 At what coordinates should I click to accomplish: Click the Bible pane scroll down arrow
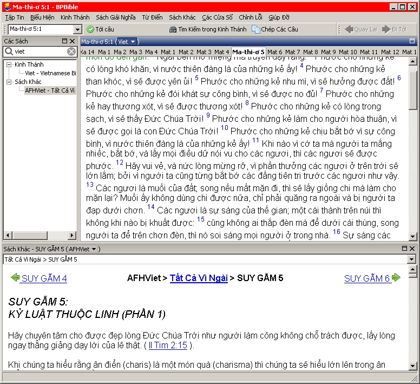tap(413, 236)
